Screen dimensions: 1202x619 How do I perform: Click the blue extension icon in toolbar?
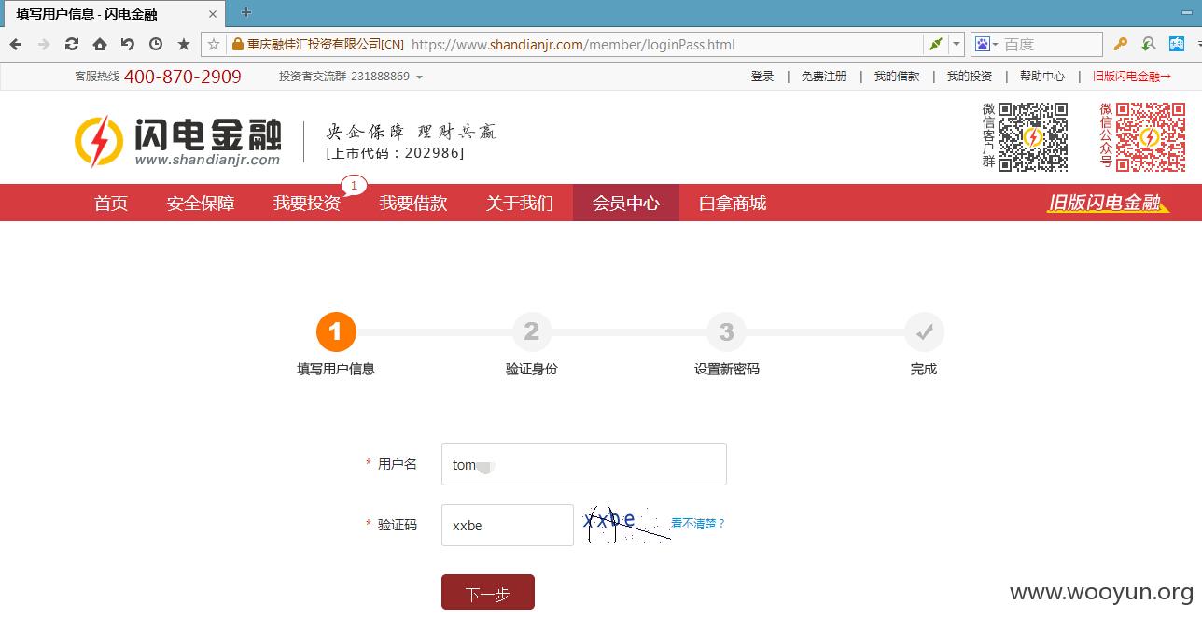1177,44
